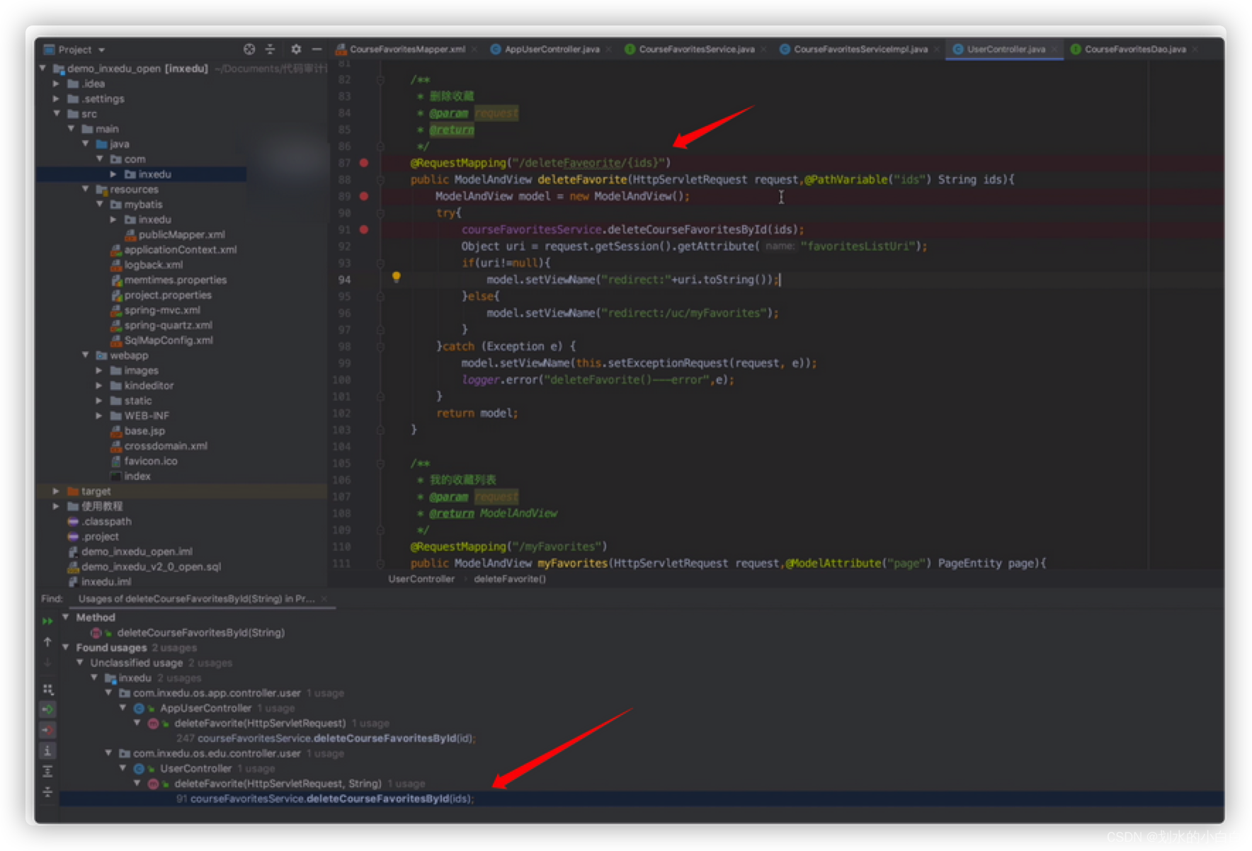The height and width of the screenshot is (851, 1252).
Task: Select usage line 247 in AppUserController
Action: click(326, 738)
